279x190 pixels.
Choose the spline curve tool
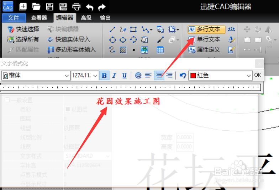tap(112, 50)
